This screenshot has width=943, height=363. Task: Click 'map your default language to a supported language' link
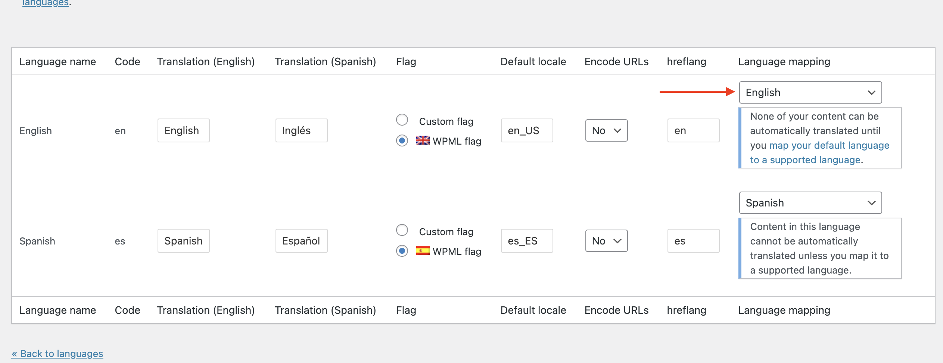tap(820, 152)
